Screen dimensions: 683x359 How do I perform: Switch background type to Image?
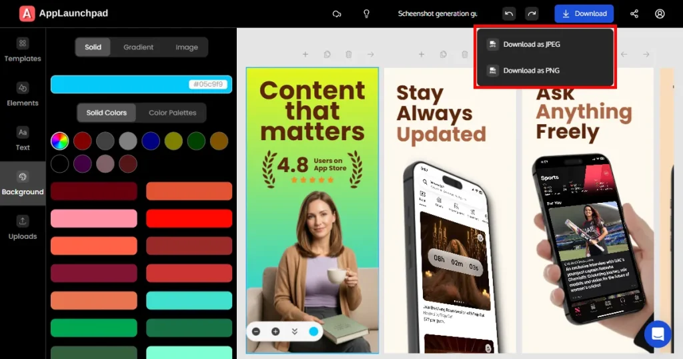point(187,47)
